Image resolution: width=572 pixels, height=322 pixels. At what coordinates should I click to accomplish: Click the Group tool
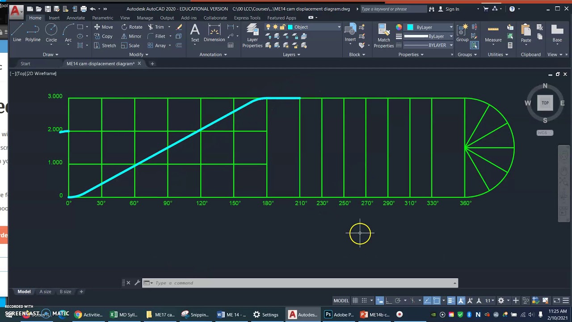coord(463,33)
